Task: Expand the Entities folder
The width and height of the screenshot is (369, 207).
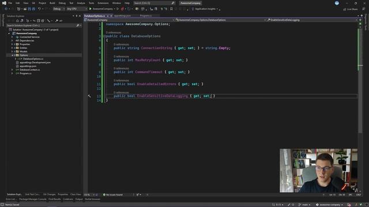Action: click(x=12, y=48)
